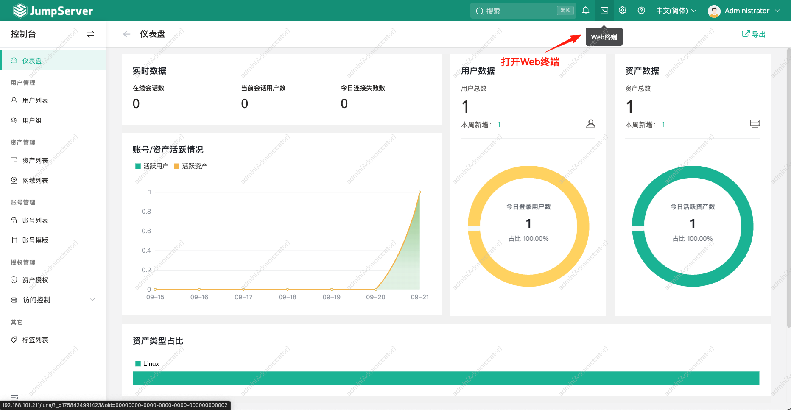Image resolution: width=791 pixels, height=410 pixels.
Task: Select 标签列表 in the sidebar
Action: click(36, 340)
